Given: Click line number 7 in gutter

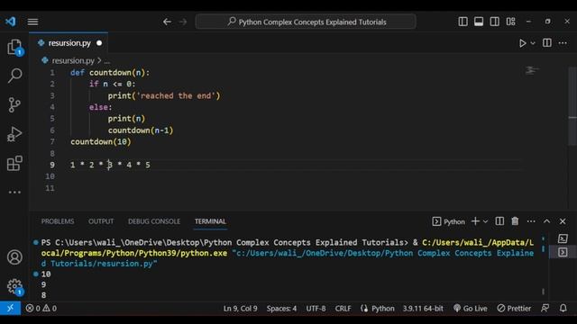Looking at the screenshot, I should point(52,142).
